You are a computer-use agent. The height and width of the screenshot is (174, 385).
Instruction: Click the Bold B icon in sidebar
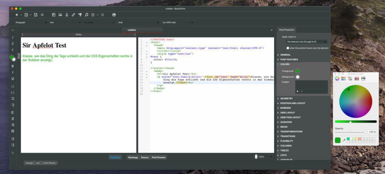(x=13, y=66)
